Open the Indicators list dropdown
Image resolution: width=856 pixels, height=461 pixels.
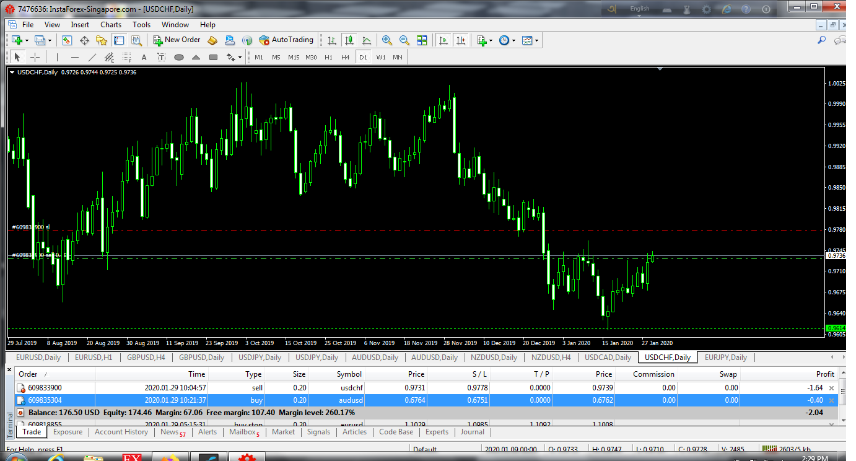(x=484, y=40)
